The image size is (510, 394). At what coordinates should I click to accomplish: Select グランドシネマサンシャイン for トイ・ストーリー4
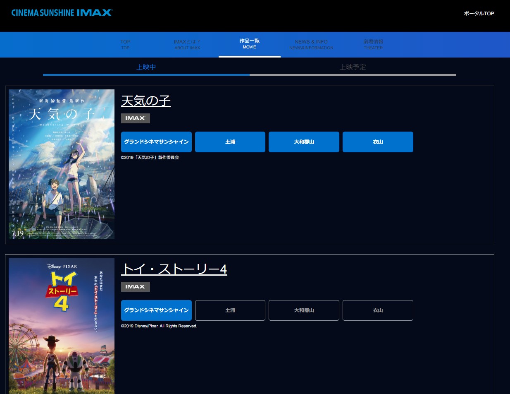(156, 310)
